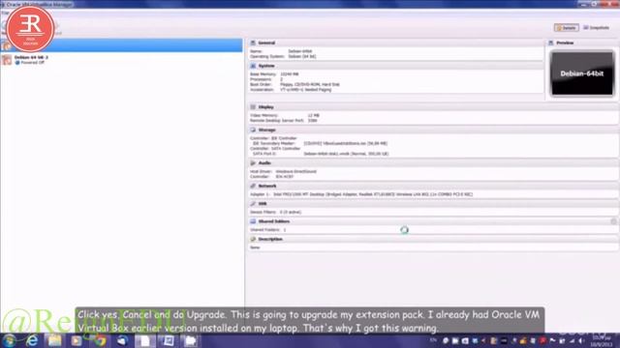
Task: Click the Boot Order value text
Action: click(310, 84)
